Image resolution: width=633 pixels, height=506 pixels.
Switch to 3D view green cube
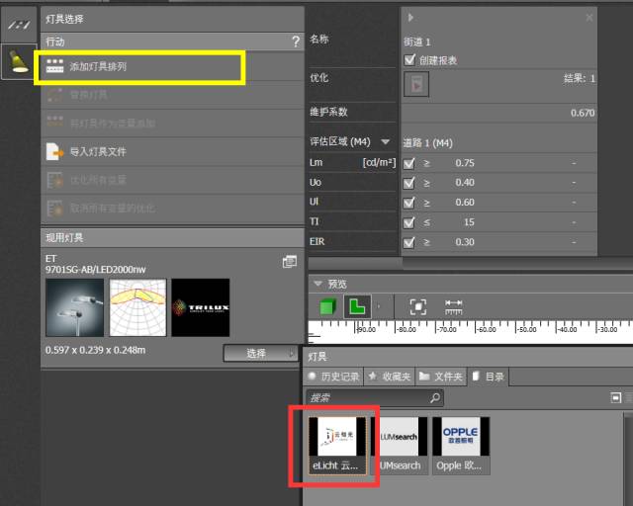coord(327,306)
